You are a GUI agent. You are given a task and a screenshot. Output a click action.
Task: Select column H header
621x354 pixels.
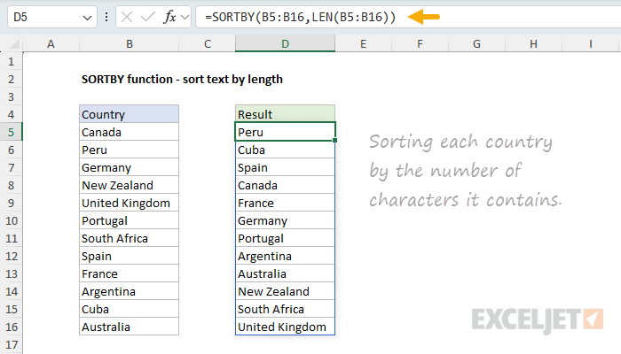[533, 43]
